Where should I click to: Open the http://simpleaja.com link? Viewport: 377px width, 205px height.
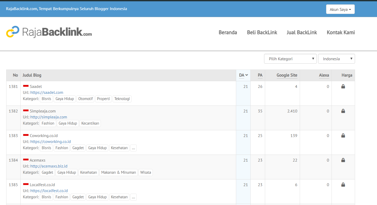click(49, 117)
